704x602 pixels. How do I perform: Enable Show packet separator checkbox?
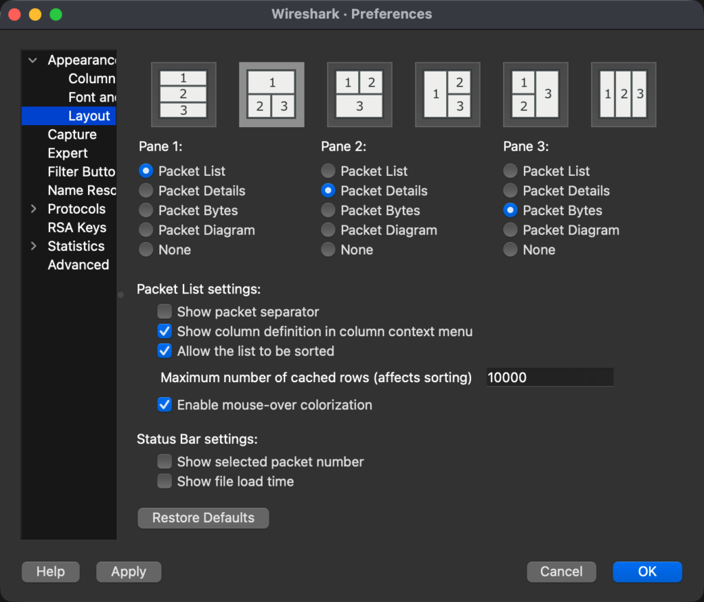tap(165, 311)
